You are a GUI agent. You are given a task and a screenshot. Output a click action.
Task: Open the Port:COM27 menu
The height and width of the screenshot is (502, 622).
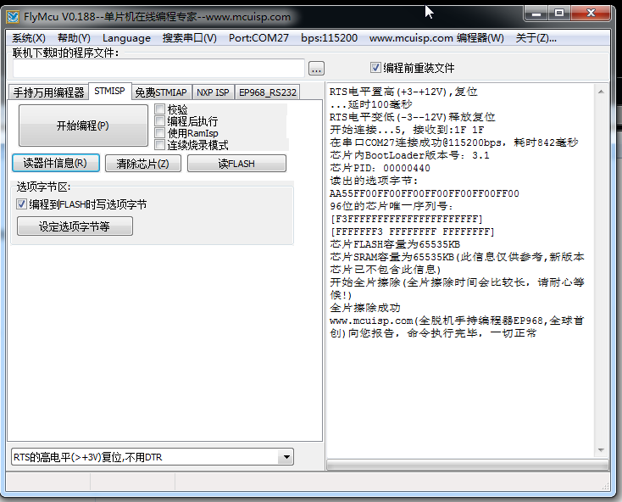[x=258, y=38]
